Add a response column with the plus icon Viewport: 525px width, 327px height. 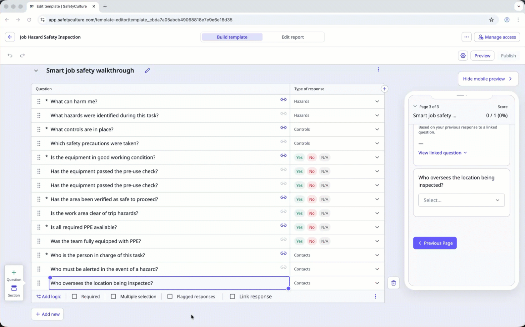384,89
